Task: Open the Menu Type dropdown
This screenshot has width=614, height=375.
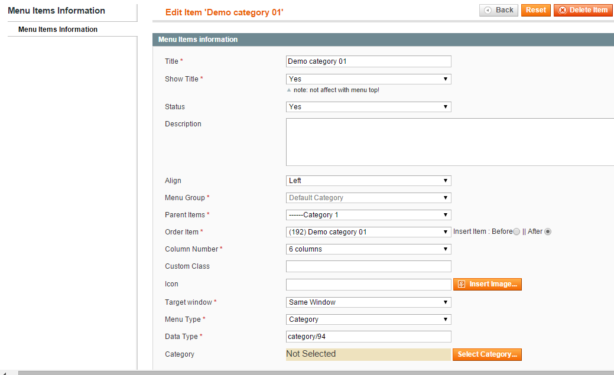Action: [x=369, y=319]
